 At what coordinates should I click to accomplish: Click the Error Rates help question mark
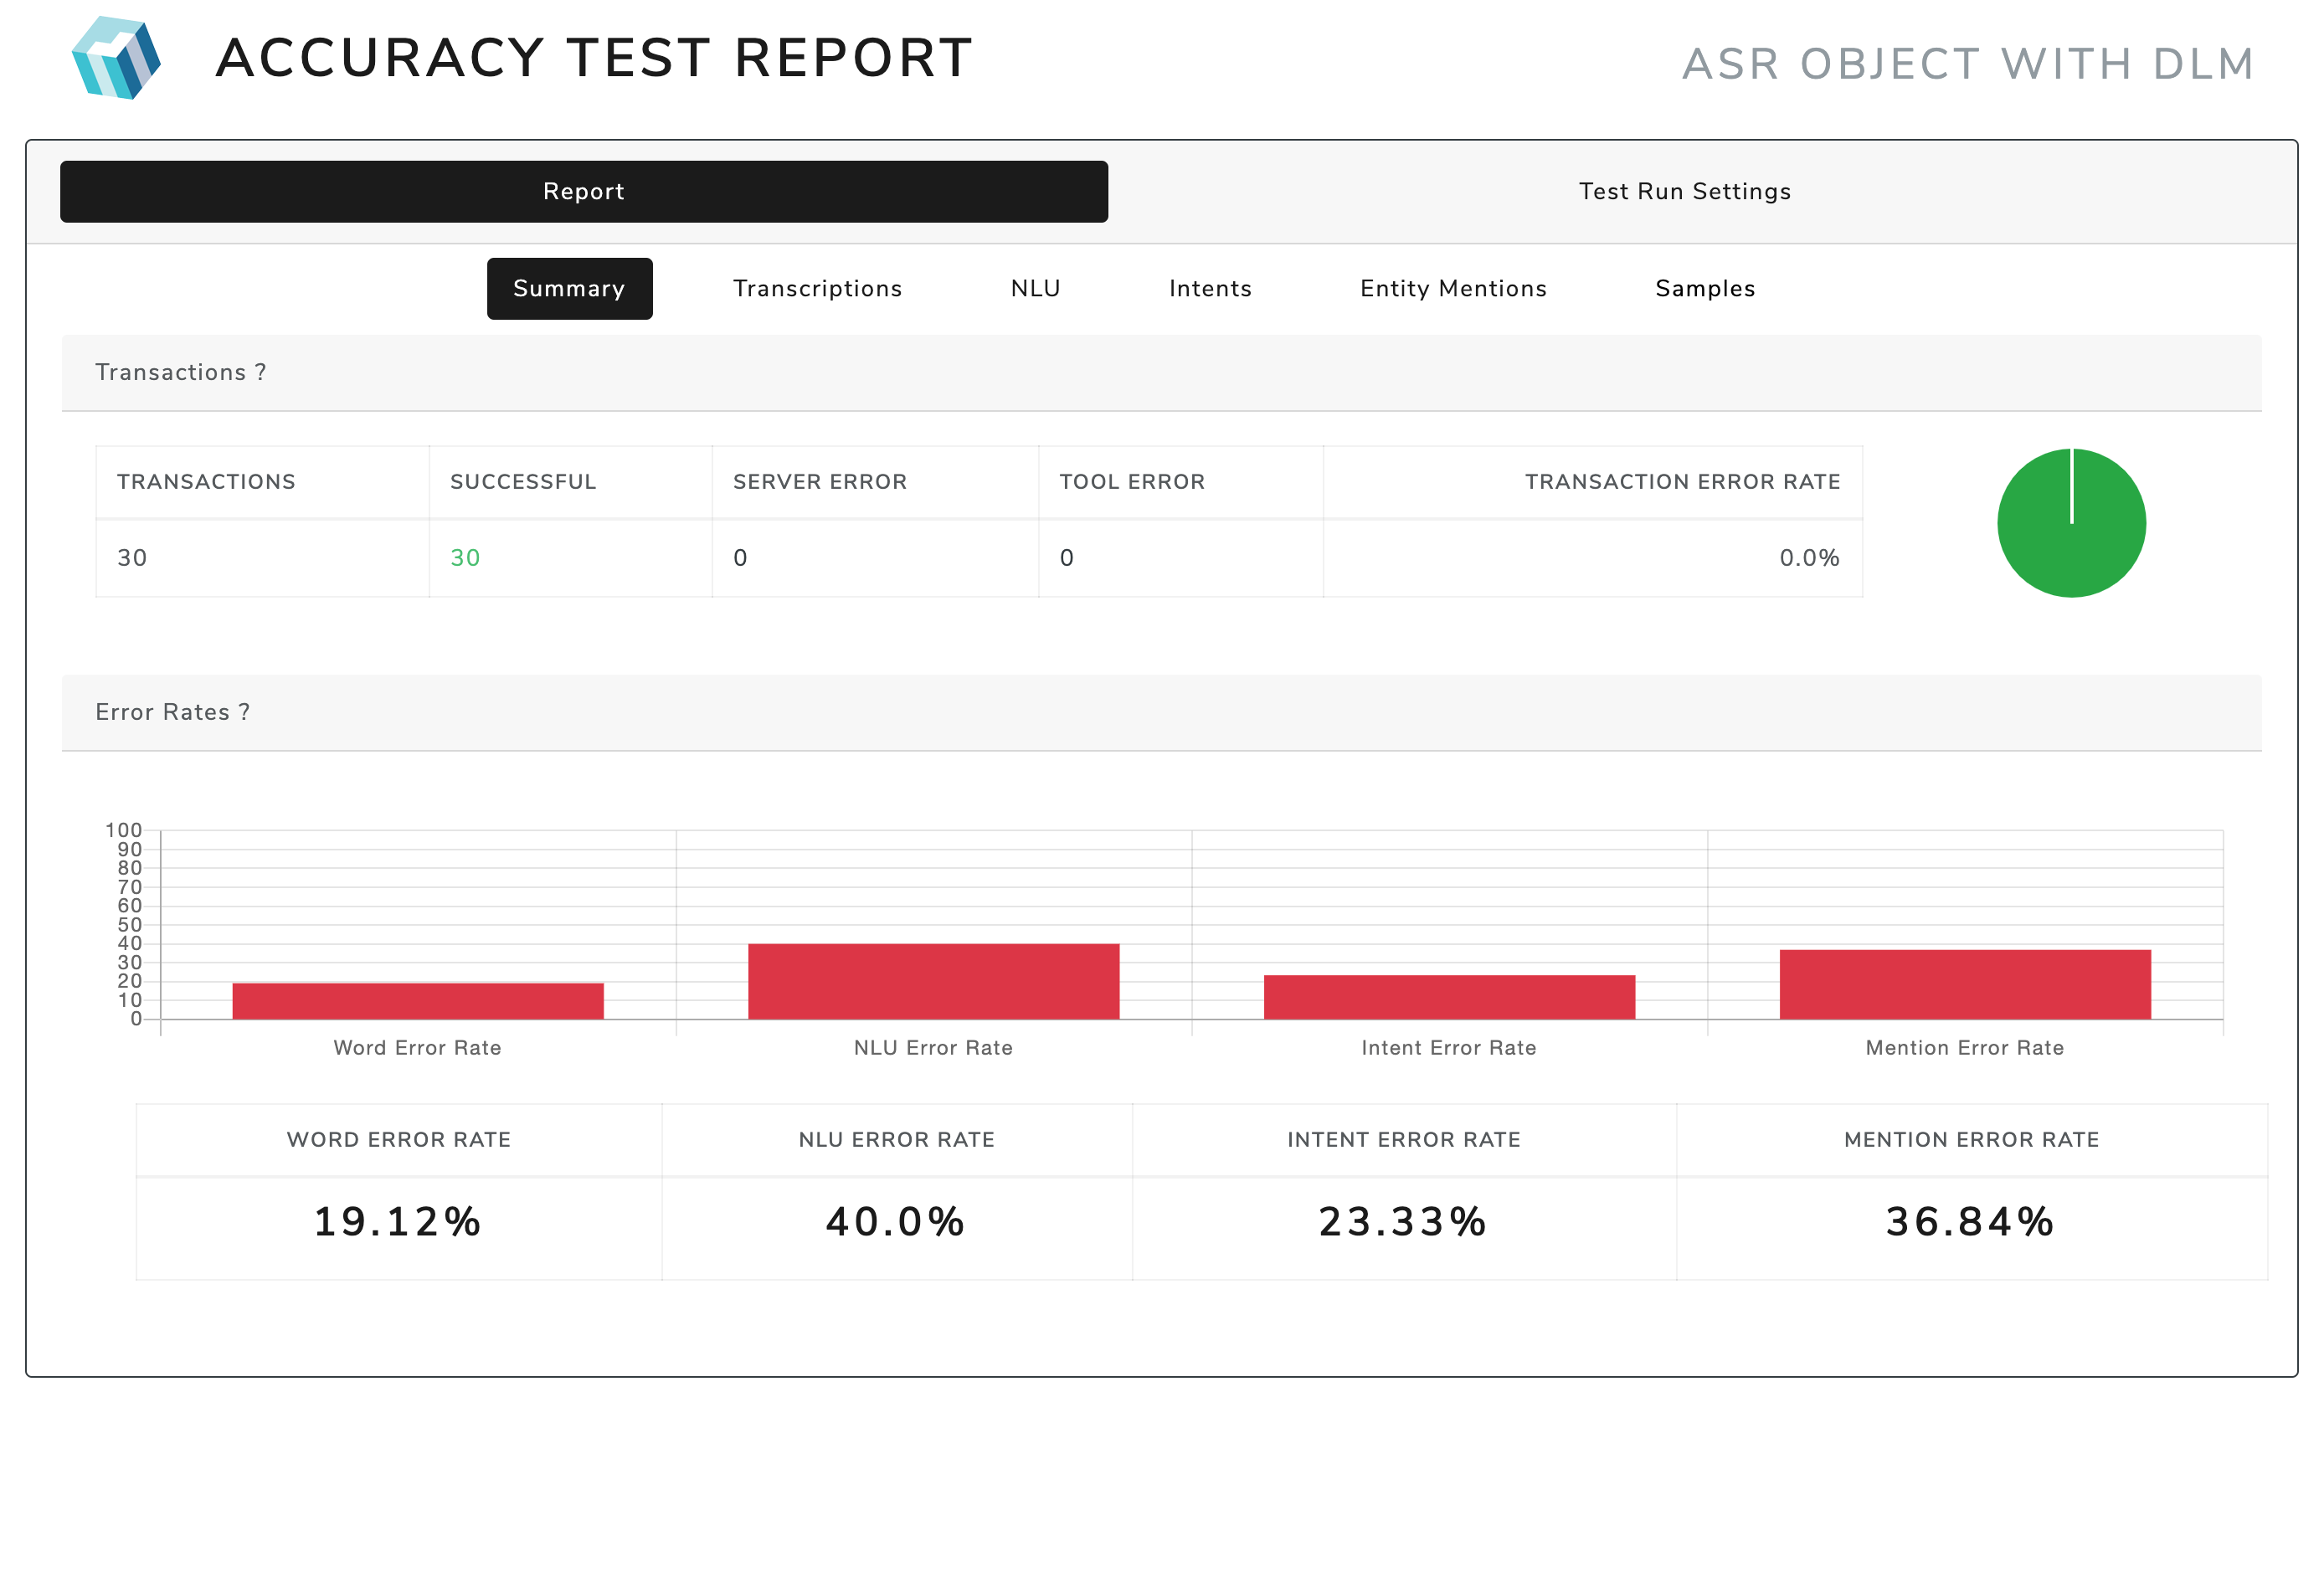click(x=244, y=712)
